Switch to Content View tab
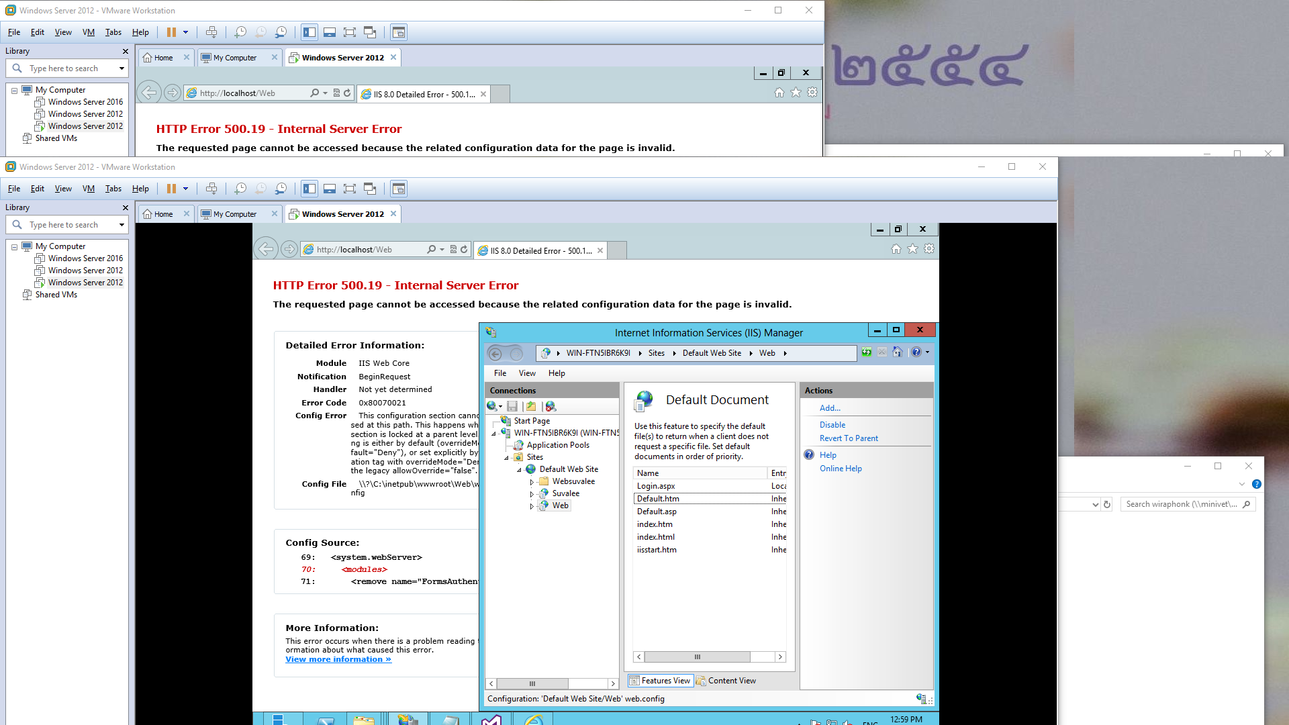This screenshot has width=1289, height=725. 726,681
